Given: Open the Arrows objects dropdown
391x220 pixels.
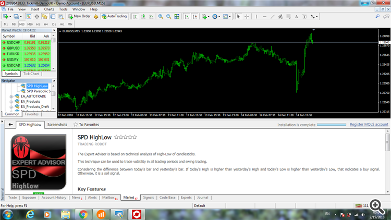Looking at the screenshot, I should click(x=314, y=17).
